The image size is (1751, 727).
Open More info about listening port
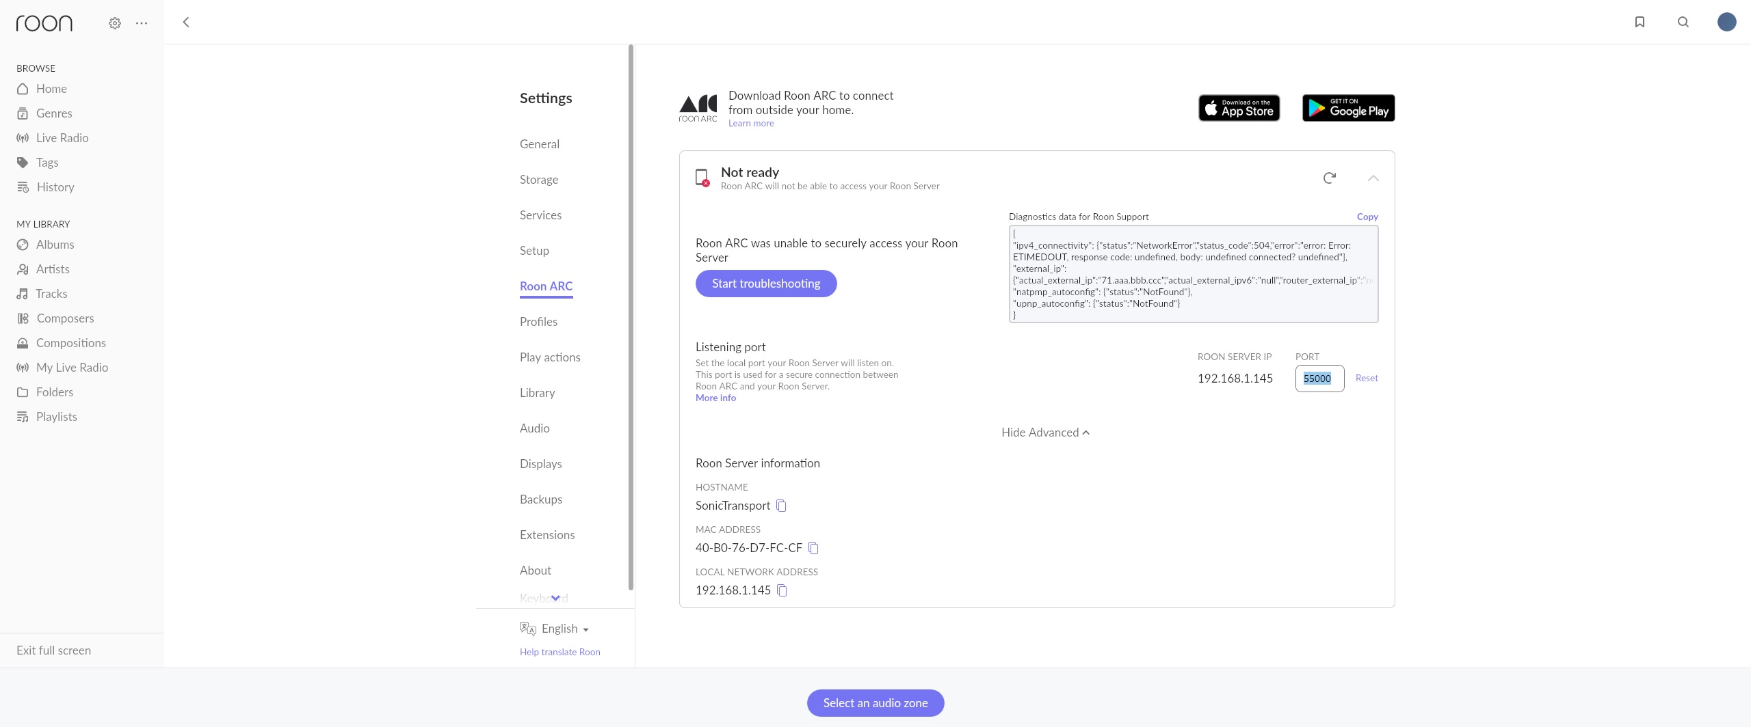[x=715, y=398]
